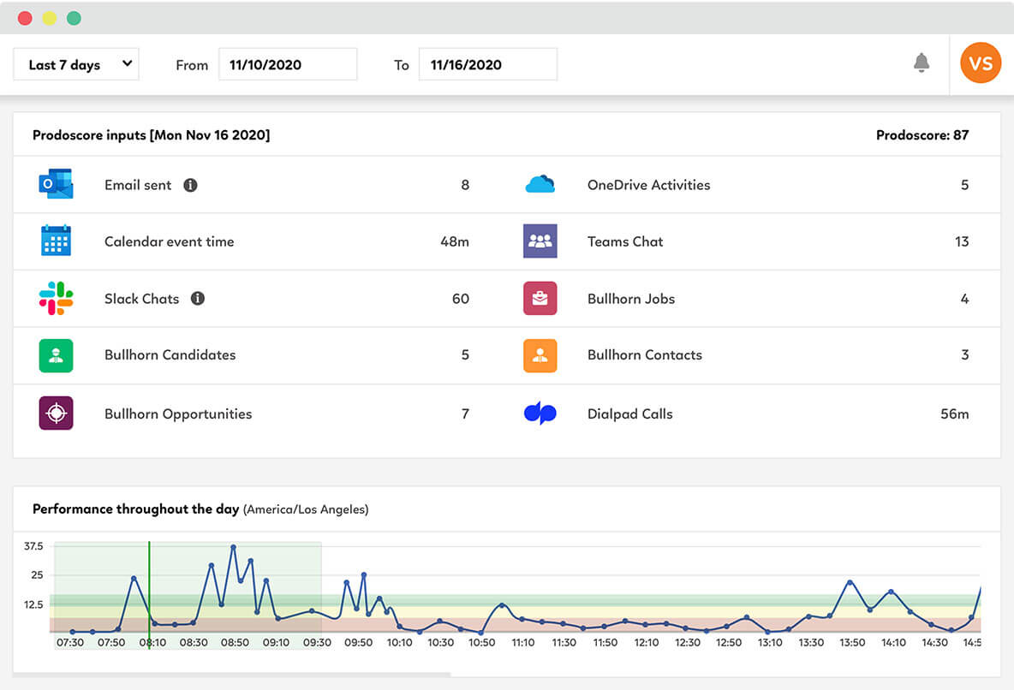Click the To date field 11/16/2020
Viewport: 1014px width, 690px height.
point(488,65)
